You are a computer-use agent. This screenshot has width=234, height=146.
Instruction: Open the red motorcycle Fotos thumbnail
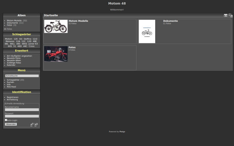click(x=56, y=54)
